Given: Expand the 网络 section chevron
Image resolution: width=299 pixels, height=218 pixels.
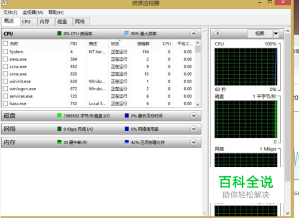Looking at the screenshot, I should tap(194, 129).
